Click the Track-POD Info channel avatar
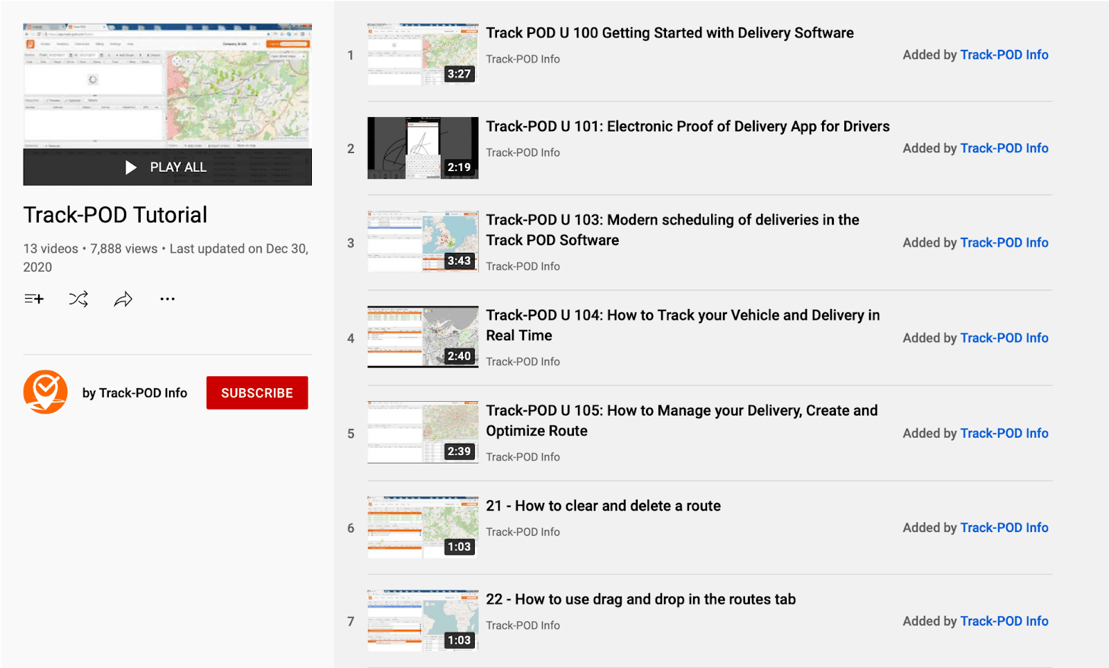1109x668 pixels. point(46,392)
